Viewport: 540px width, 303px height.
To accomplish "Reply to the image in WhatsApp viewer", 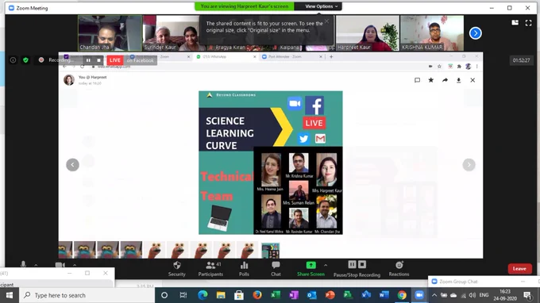I will pyautogui.click(x=417, y=80).
